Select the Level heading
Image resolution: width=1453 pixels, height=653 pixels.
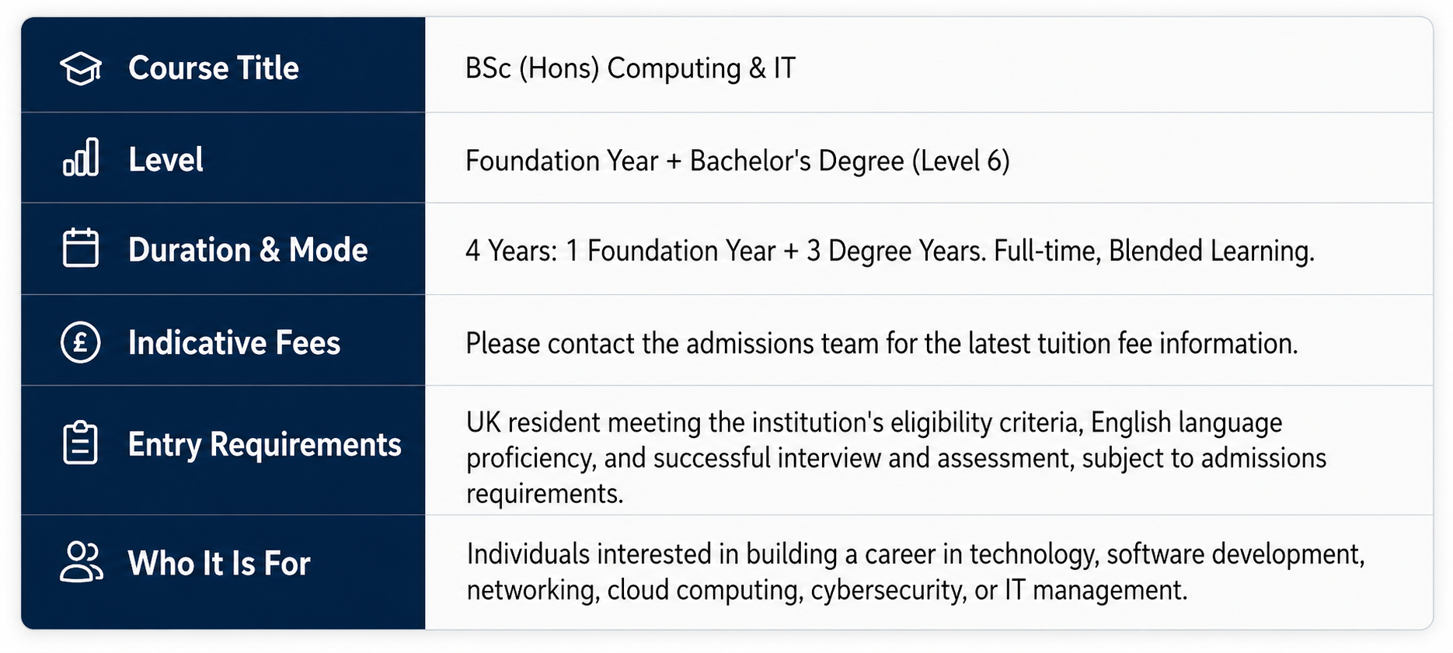pyautogui.click(x=166, y=160)
